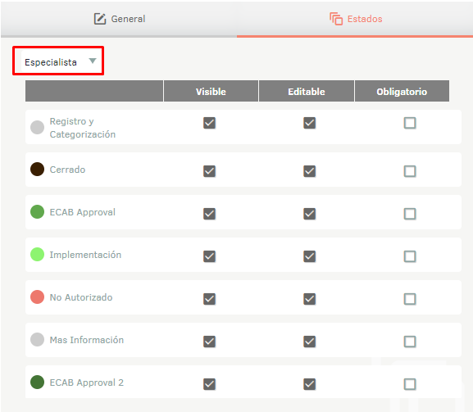Mark ECAB Approval 2 as Obligatorio
Viewport: 473px width, 412px height.
click(x=410, y=384)
